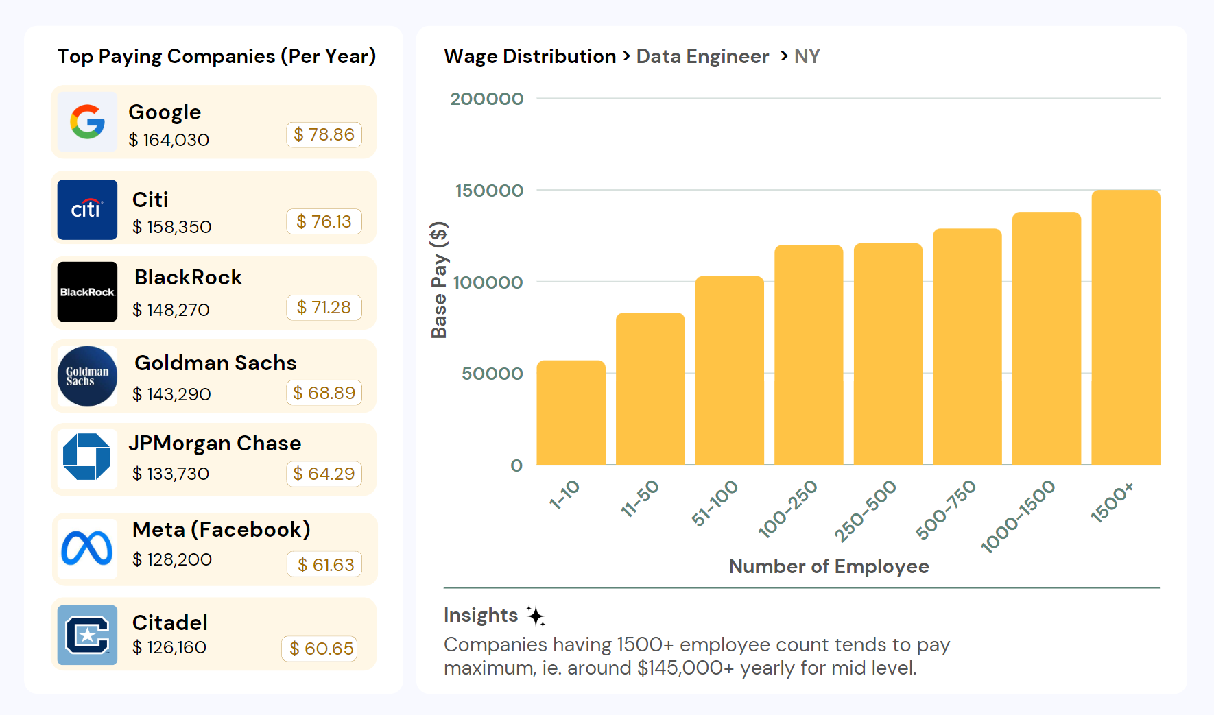The image size is (1214, 715).
Task: Switch to the Top Paying Companies panel
Action: pos(217,56)
